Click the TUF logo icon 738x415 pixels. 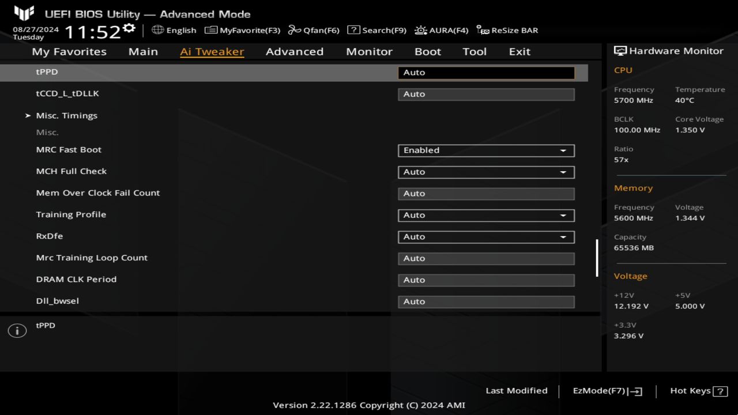pyautogui.click(x=24, y=13)
